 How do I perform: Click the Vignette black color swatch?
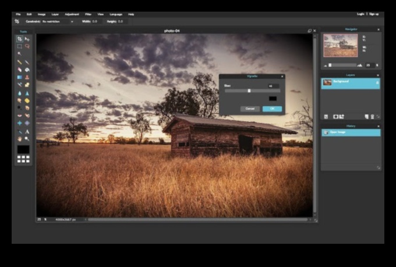click(x=273, y=98)
